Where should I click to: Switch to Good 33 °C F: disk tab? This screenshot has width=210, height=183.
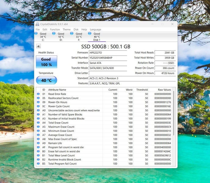pyautogui.click(x=79, y=37)
